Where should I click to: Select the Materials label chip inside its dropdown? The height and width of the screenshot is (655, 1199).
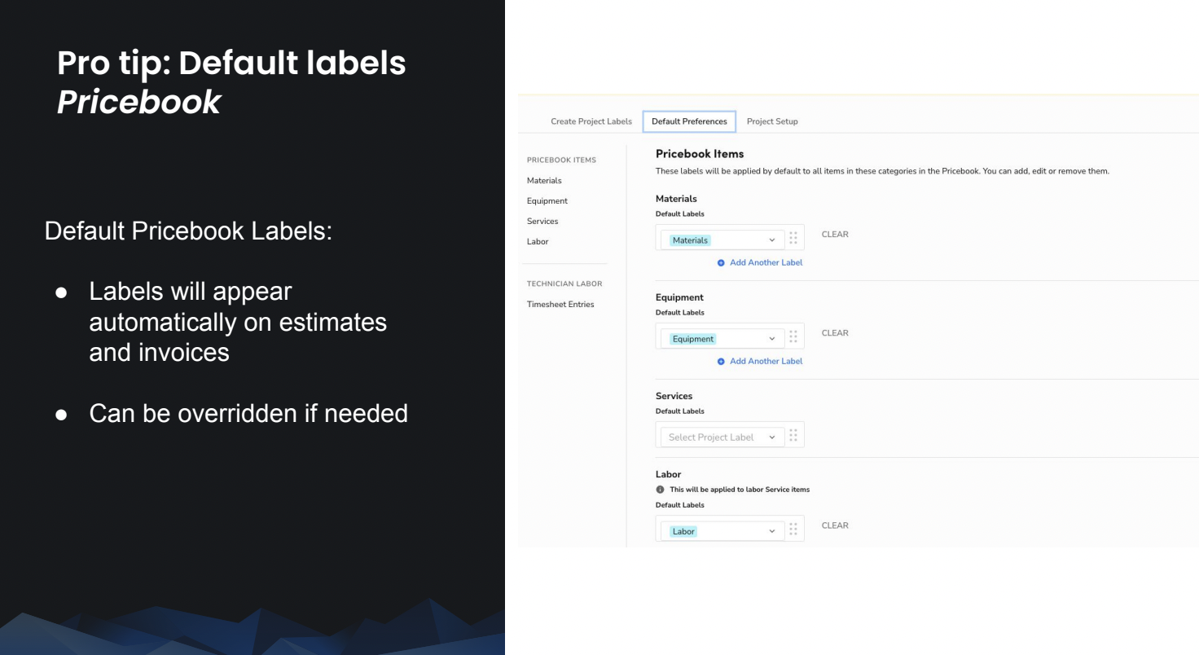click(x=691, y=240)
